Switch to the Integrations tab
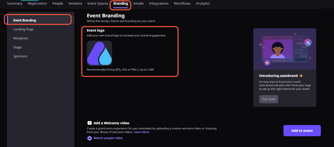This screenshot has height=147, width=334. coord(159,3)
